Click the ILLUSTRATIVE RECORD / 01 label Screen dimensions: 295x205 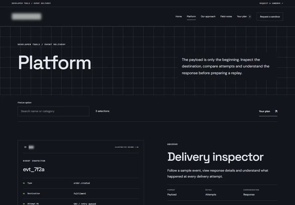(127, 147)
